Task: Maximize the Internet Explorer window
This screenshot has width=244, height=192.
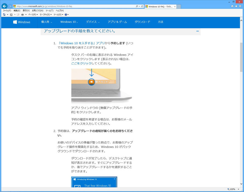Action: pyautogui.click(x=234, y=2)
